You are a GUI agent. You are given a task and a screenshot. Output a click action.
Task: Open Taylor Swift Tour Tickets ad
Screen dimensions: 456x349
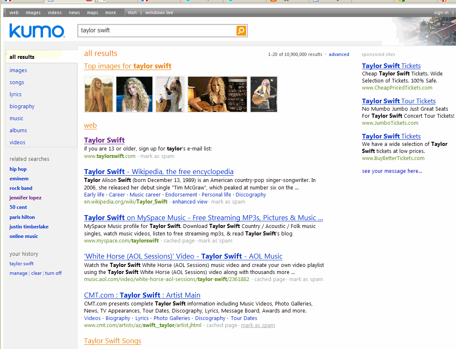pos(399,101)
